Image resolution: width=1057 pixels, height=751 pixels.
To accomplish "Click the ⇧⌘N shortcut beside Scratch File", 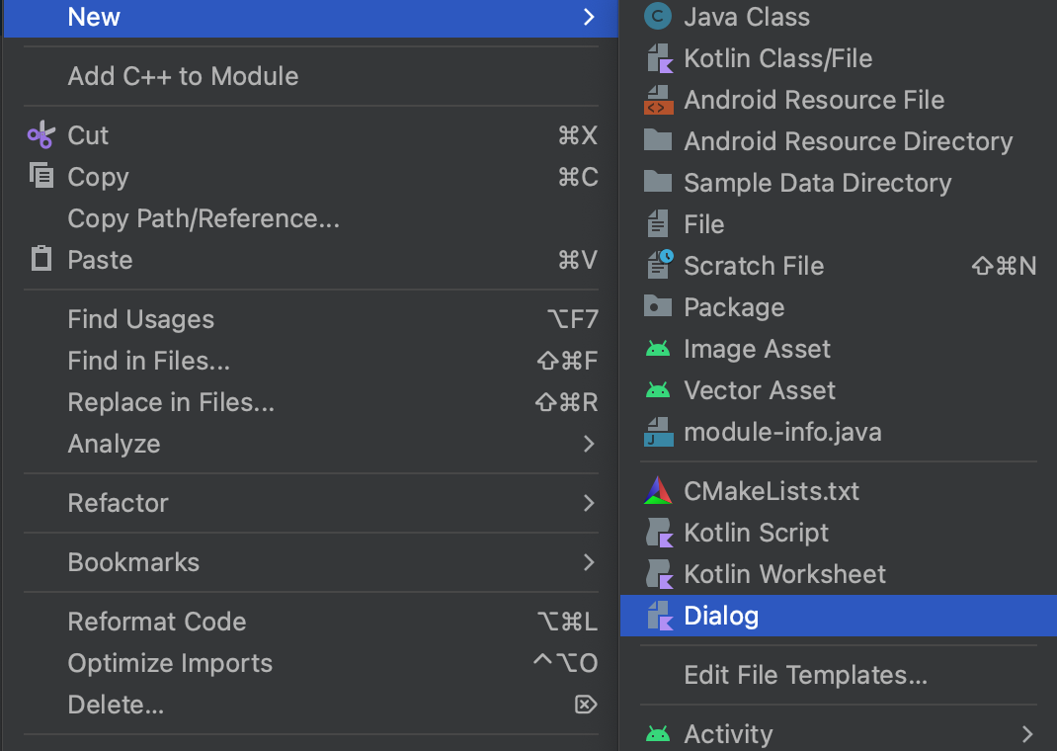I will click(x=1004, y=266).
